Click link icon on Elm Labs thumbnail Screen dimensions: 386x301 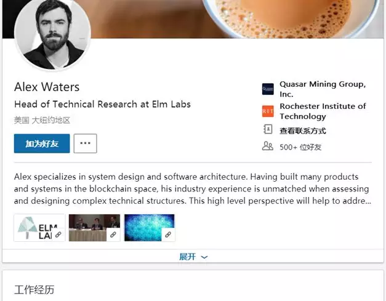point(58,235)
